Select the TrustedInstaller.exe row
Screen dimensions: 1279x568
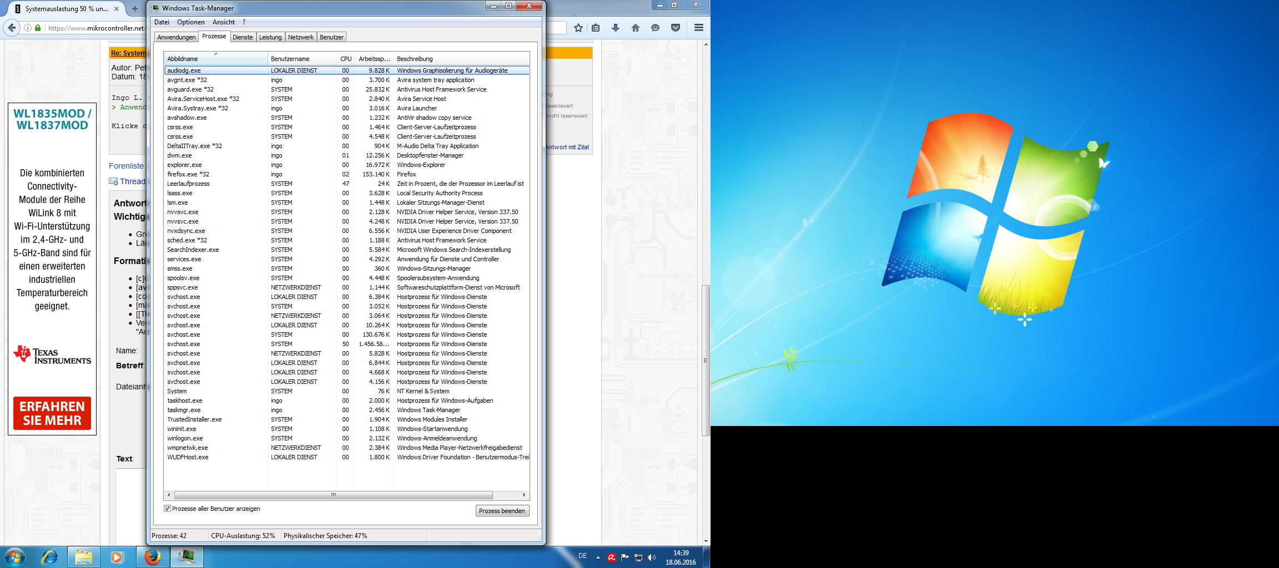(346, 419)
